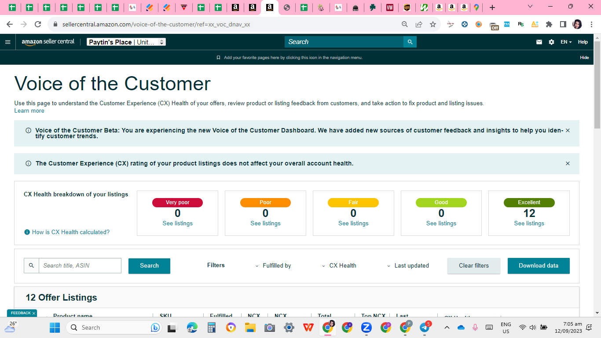This screenshot has height=338, width=601.
Task: Show hidden system tray icons
Action: 447,327
